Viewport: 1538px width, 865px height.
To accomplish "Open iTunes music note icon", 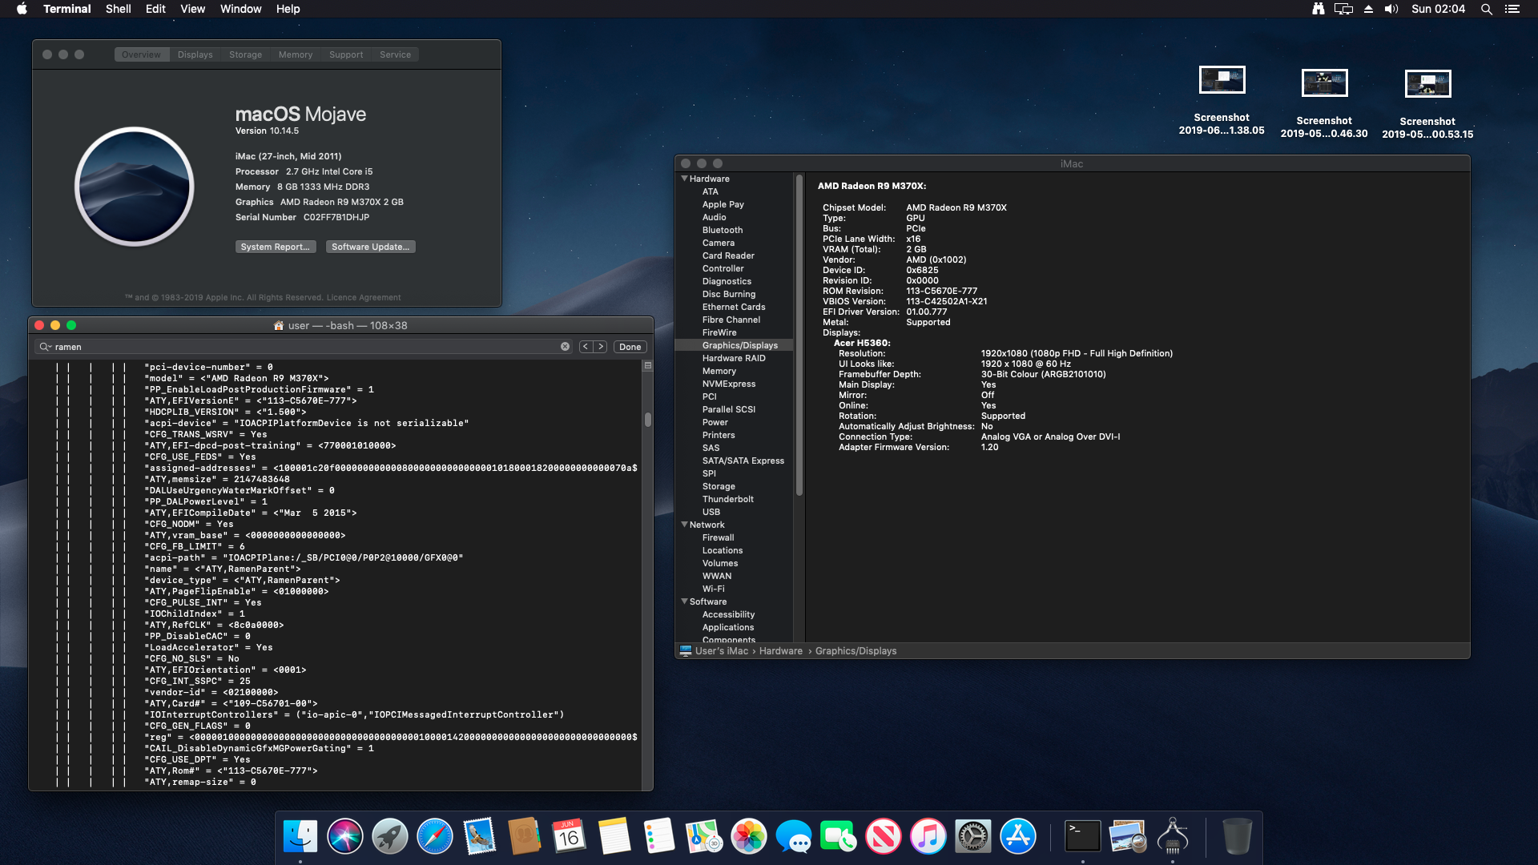I will pyautogui.click(x=928, y=837).
